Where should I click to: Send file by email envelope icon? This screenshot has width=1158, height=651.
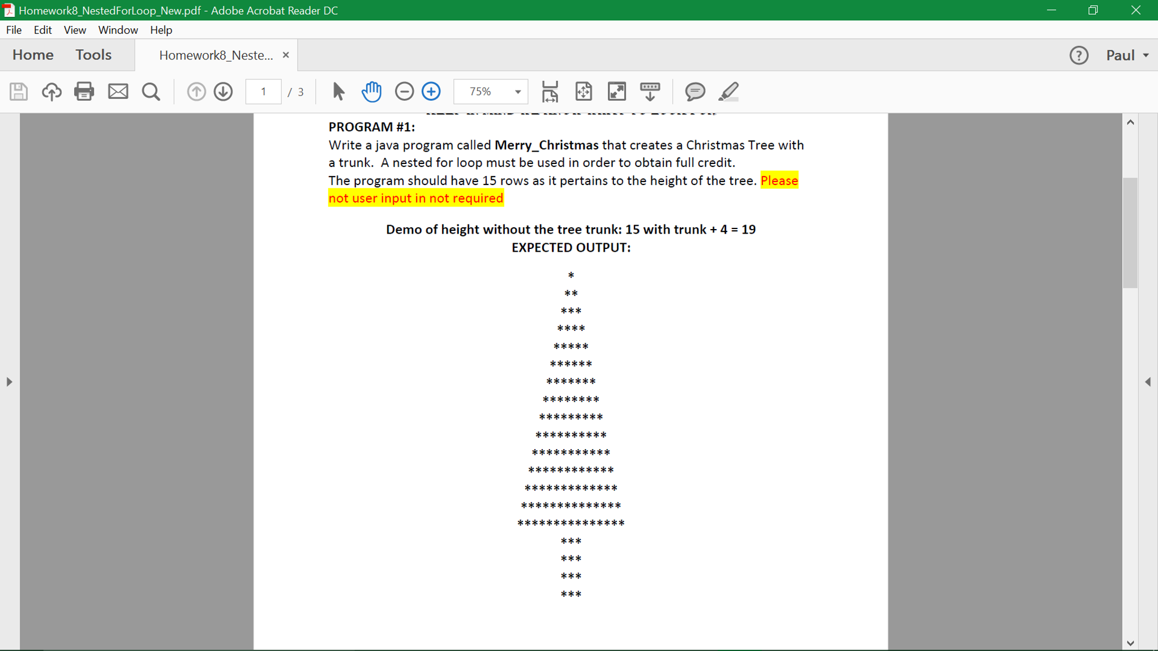(x=118, y=92)
